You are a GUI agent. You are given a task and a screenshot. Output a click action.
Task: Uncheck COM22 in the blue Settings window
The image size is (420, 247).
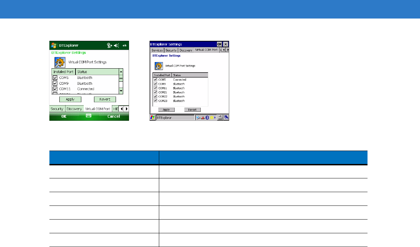(x=155, y=96)
